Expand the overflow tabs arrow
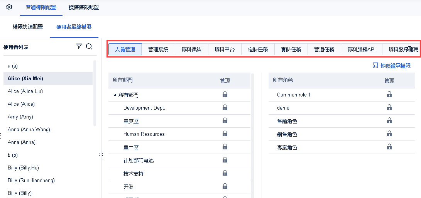This screenshot has width=421, height=198. [410, 49]
